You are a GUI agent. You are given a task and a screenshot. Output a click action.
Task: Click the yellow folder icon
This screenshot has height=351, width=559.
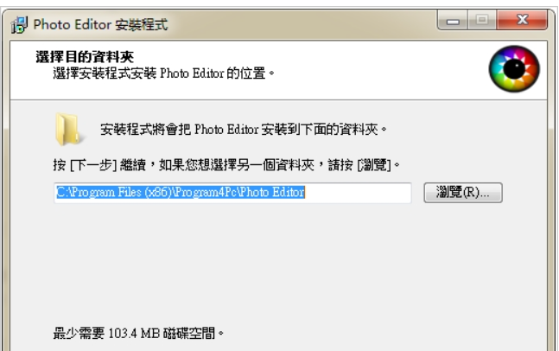[67, 130]
